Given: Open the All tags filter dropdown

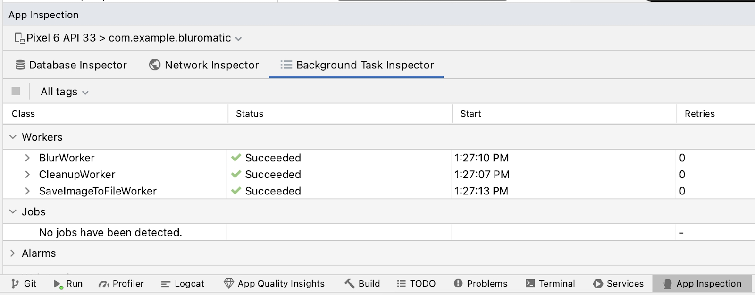Looking at the screenshot, I should coord(64,92).
